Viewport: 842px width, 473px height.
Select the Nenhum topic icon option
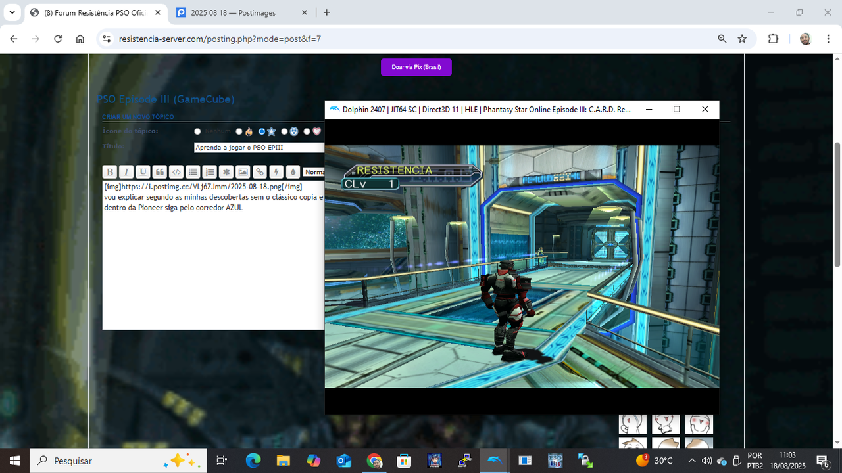pyautogui.click(x=197, y=131)
